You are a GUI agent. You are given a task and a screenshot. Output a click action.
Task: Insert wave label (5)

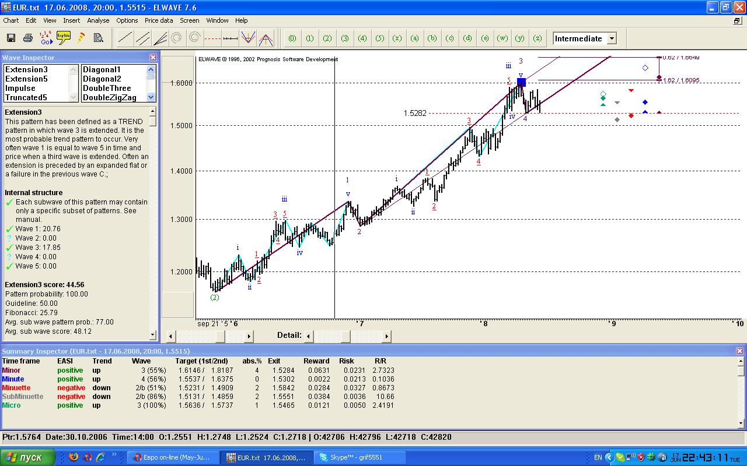coord(380,38)
